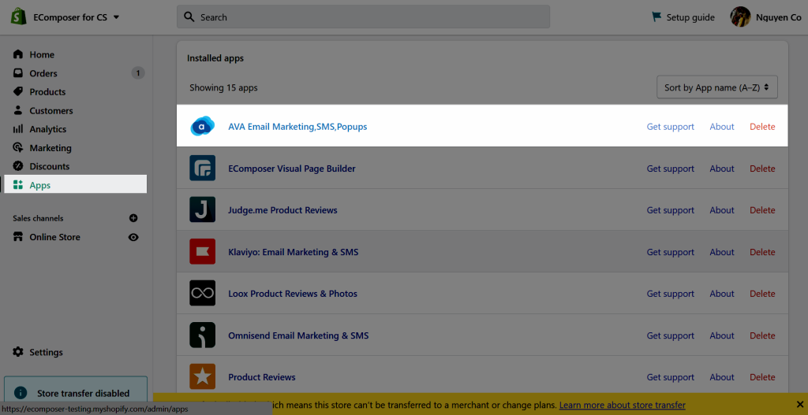Open About for Judge.me Product Reviews
Viewport: 808px width, 415px height.
(722, 210)
